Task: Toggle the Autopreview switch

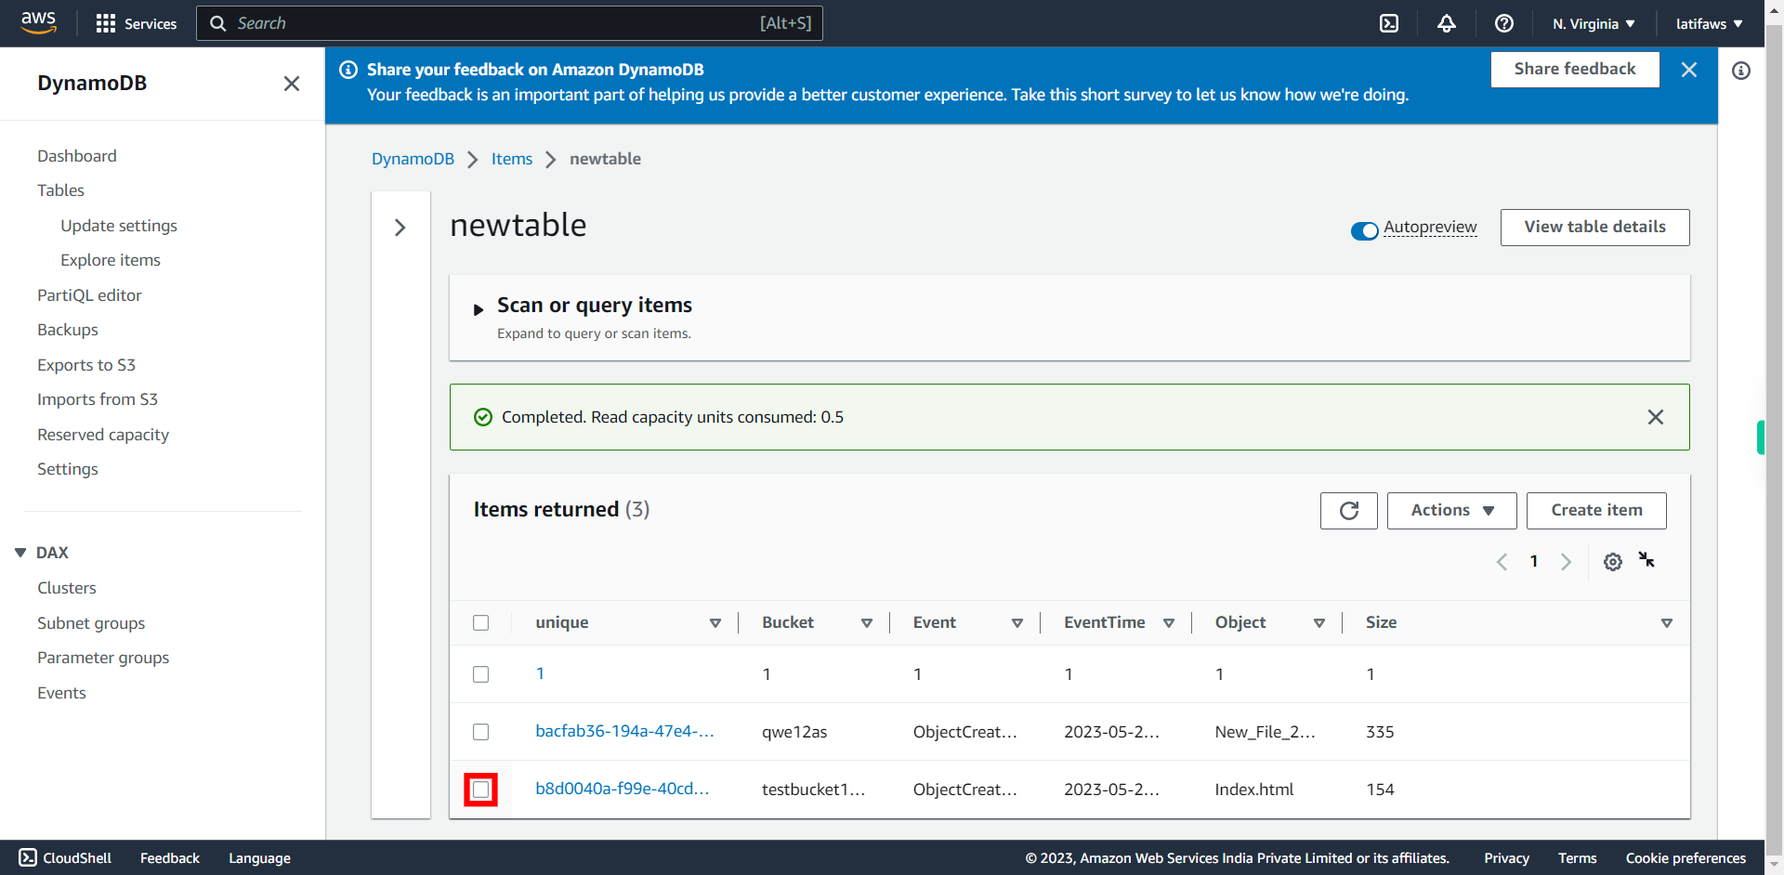Action: click(x=1364, y=230)
